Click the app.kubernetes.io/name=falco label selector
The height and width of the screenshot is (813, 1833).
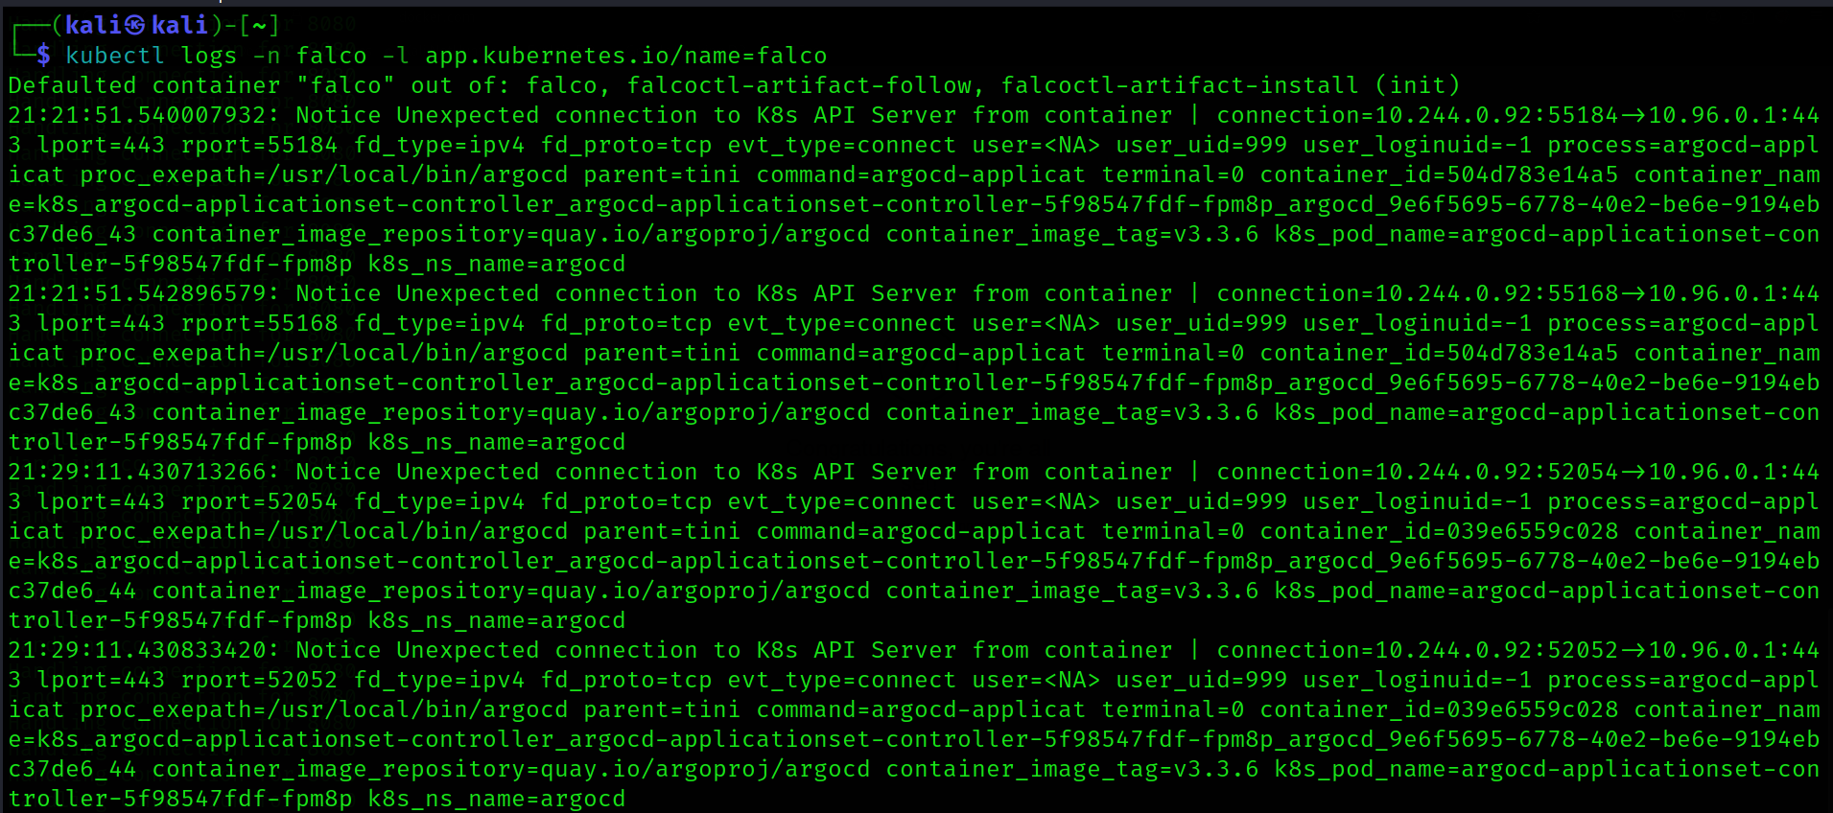click(625, 56)
